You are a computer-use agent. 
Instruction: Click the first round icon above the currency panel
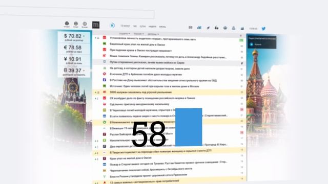point(67,24)
